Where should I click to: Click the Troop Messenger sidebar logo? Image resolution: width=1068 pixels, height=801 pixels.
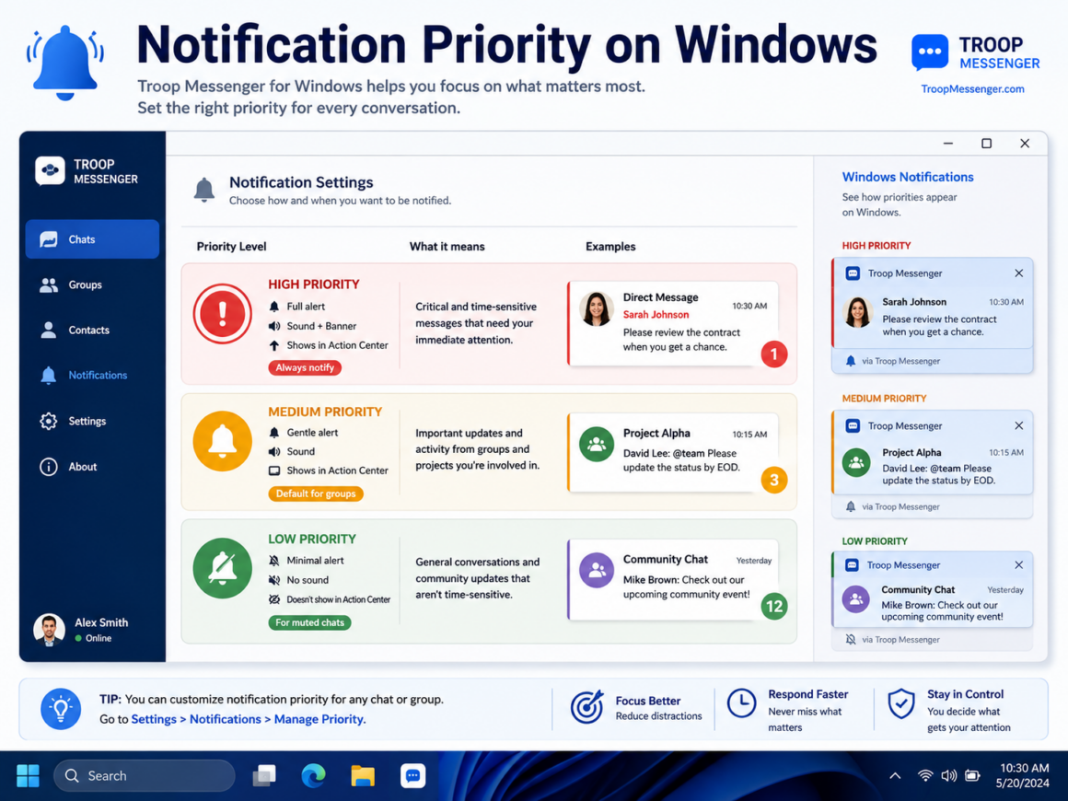[50, 171]
